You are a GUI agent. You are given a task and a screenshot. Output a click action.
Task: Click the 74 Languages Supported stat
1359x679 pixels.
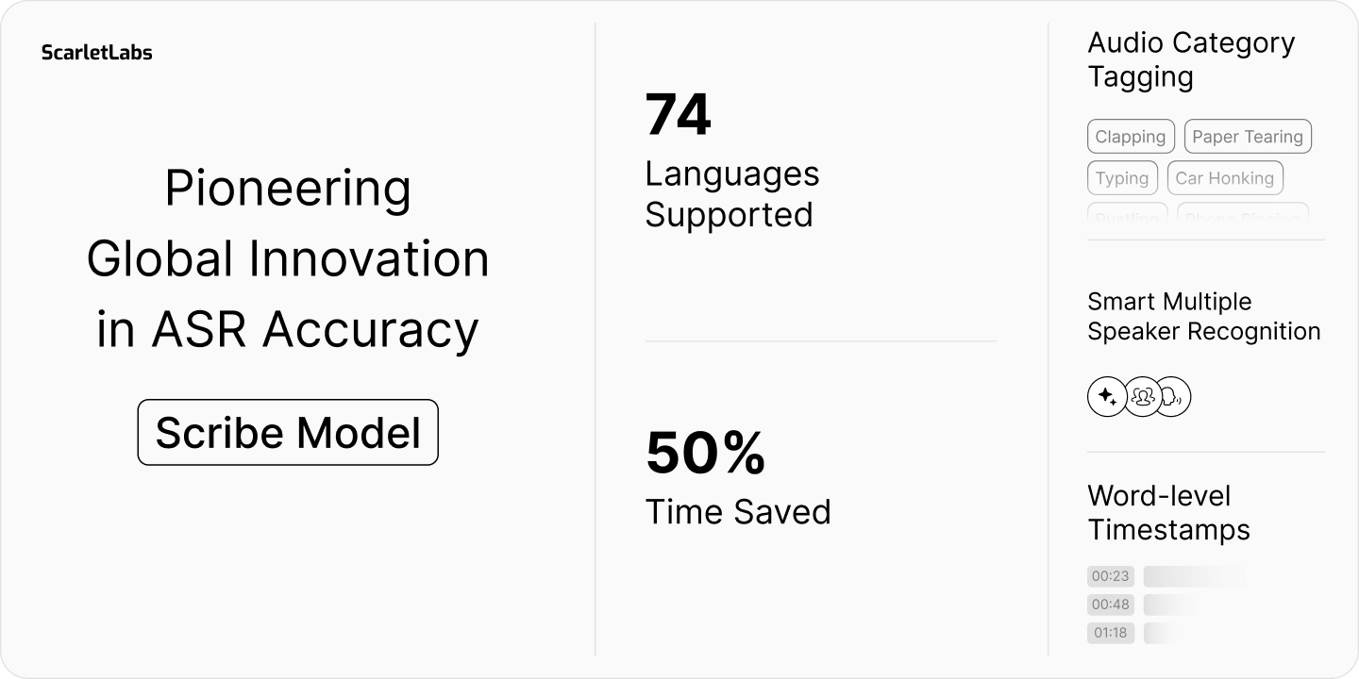732,160
